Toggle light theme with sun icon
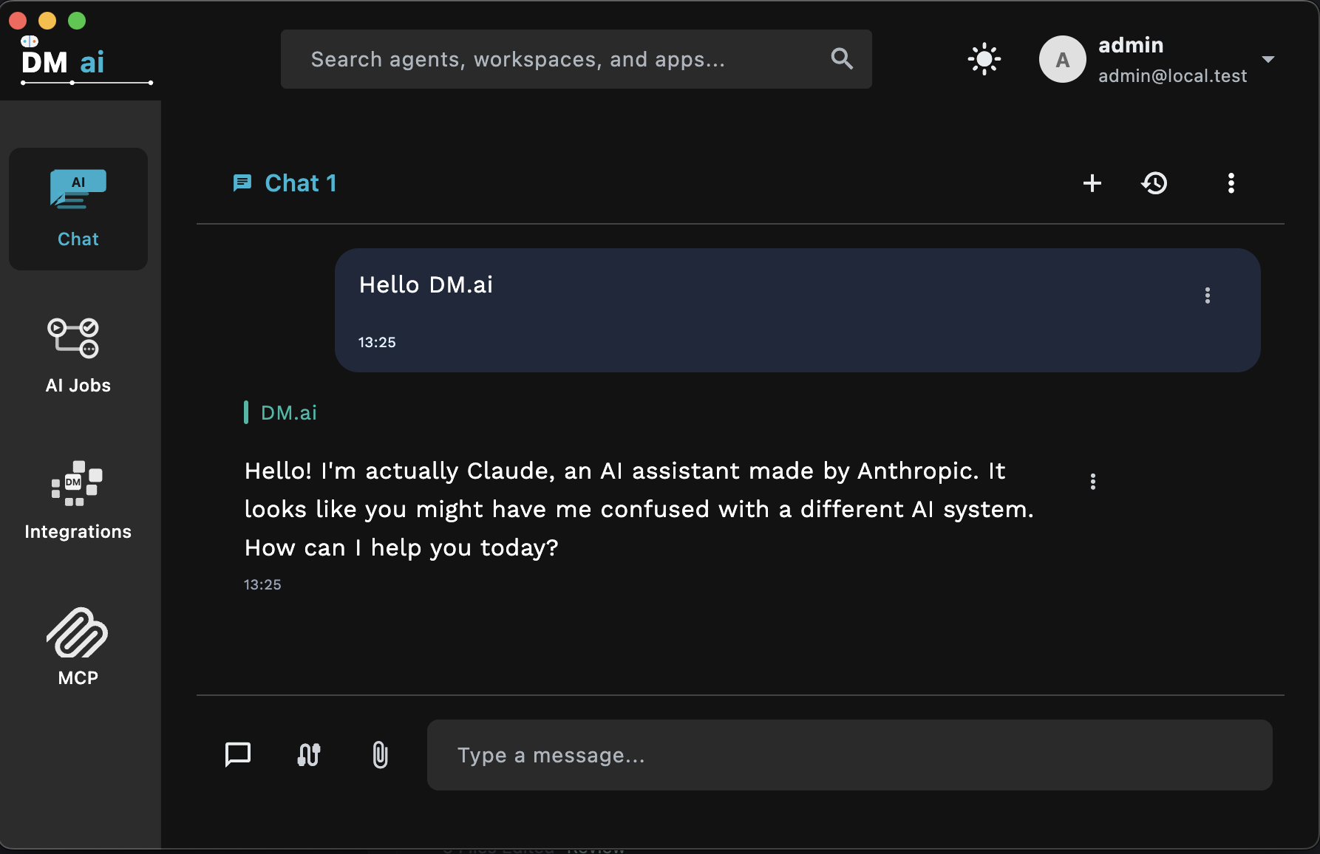The image size is (1320, 854). pyautogui.click(x=984, y=59)
